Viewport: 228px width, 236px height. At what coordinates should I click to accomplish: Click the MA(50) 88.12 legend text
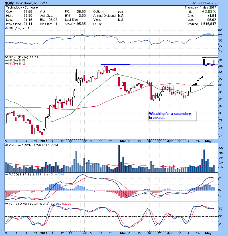click(17, 64)
